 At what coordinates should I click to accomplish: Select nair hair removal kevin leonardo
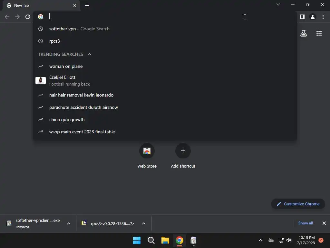pyautogui.click(x=165, y=95)
